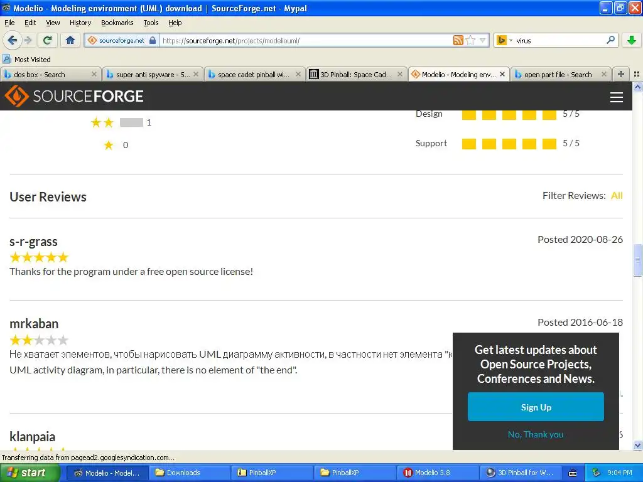Open a new tab with the plus button

tap(621, 74)
